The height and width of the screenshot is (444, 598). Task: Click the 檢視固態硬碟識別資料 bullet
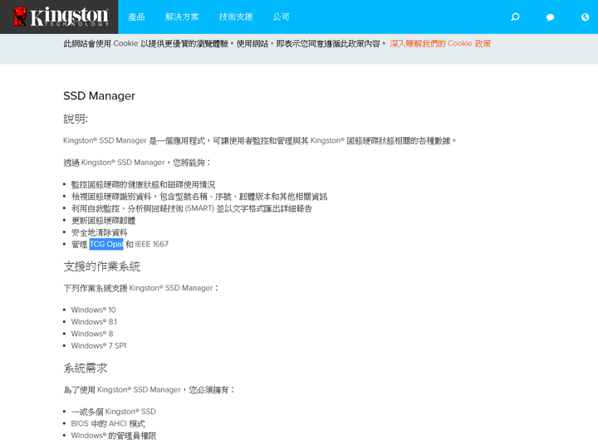pos(199,197)
